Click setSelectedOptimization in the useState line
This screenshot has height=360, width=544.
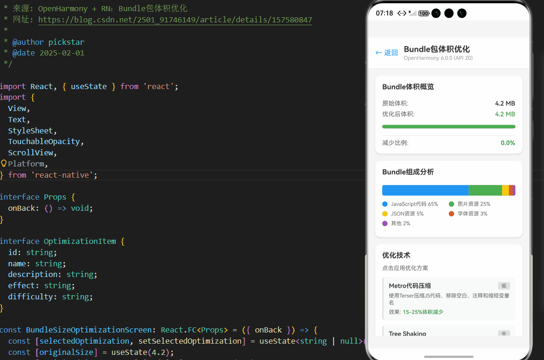[190, 341]
